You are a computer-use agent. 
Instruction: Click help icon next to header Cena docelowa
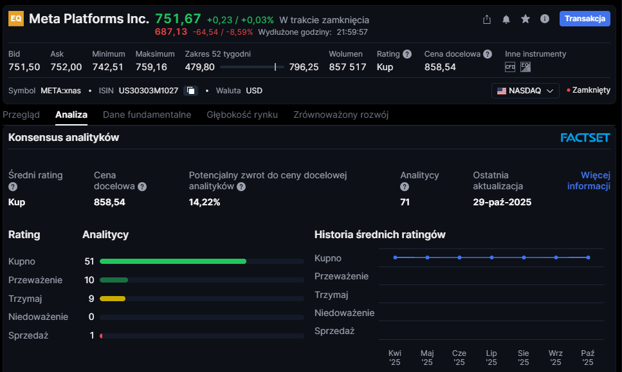pyautogui.click(x=488, y=54)
